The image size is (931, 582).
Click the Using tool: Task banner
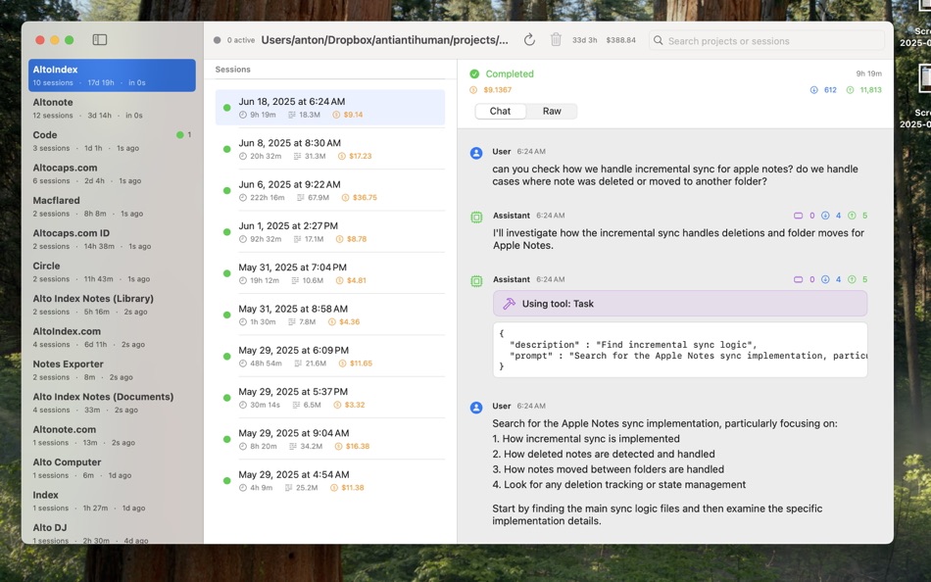click(x=680, y=304)
